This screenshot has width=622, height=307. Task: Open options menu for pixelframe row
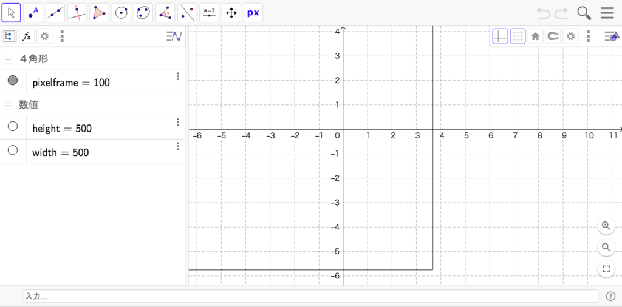coord(178,76)
